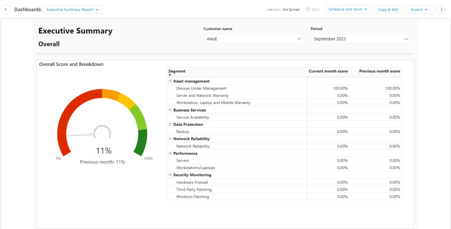Screen dimensions: 451x229
Task: Collapse the Security Monitoring group
Action: pos(170,175)
